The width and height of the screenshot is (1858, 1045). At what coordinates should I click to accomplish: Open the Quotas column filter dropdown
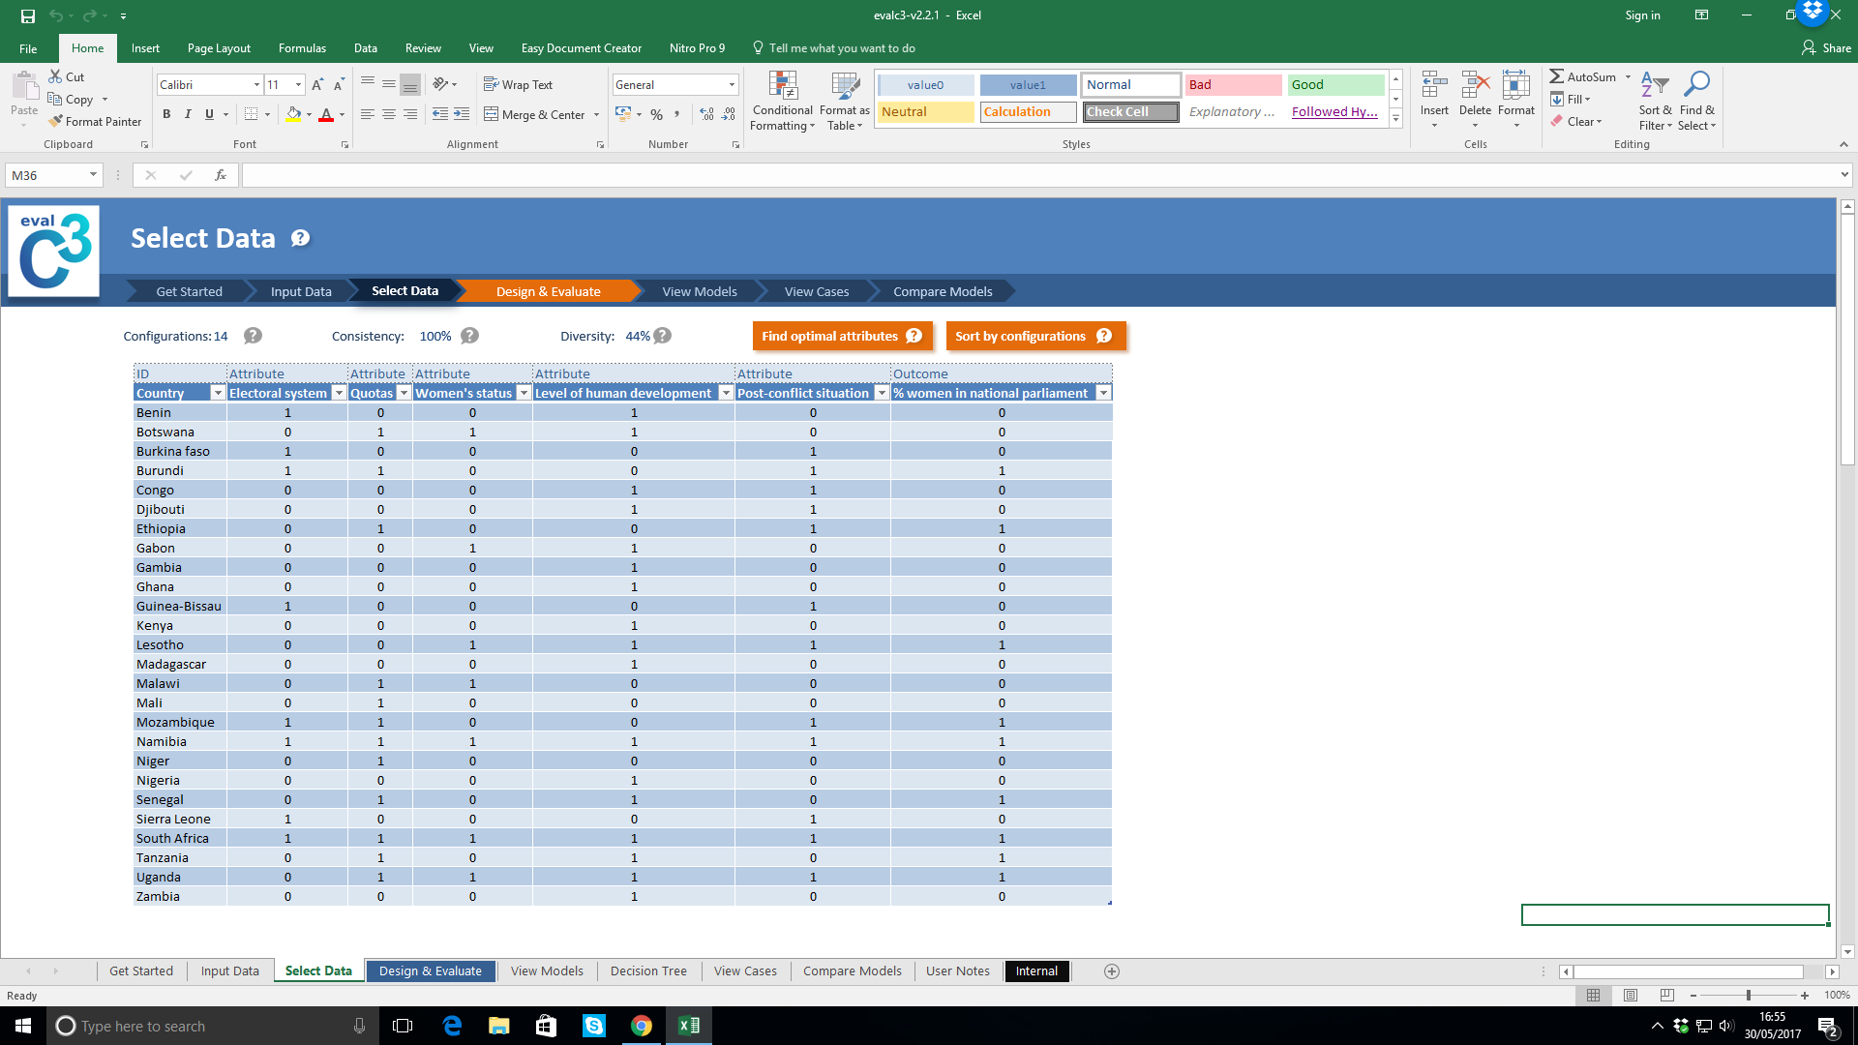(x=404, y=393)
